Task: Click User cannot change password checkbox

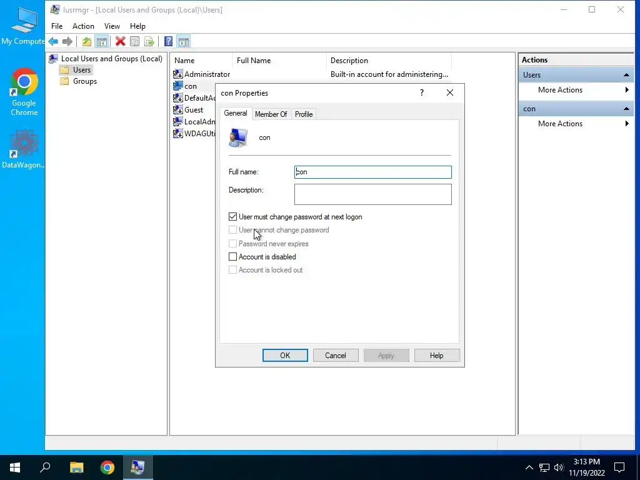Action: coord(232,230)
